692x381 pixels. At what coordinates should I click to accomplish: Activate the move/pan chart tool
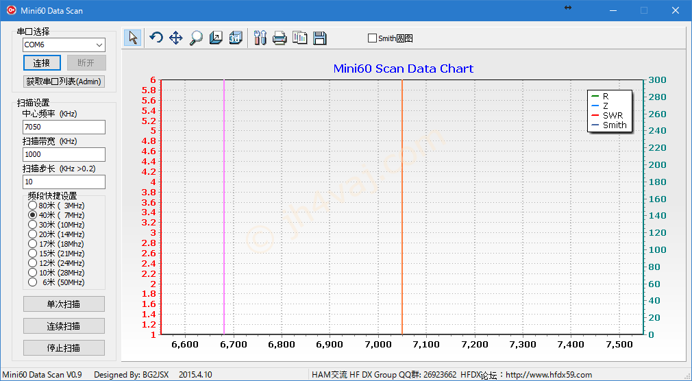point(176,38)
